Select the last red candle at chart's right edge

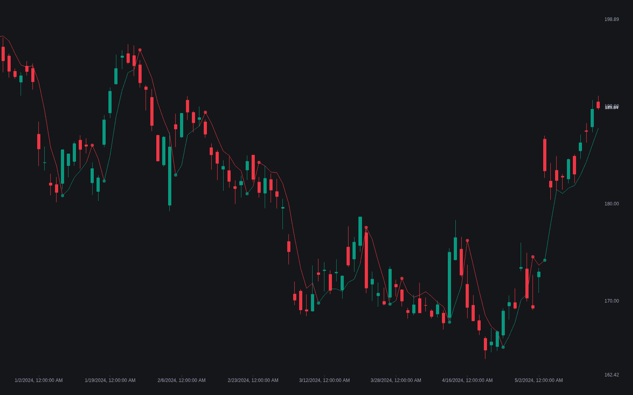(598, 104)
